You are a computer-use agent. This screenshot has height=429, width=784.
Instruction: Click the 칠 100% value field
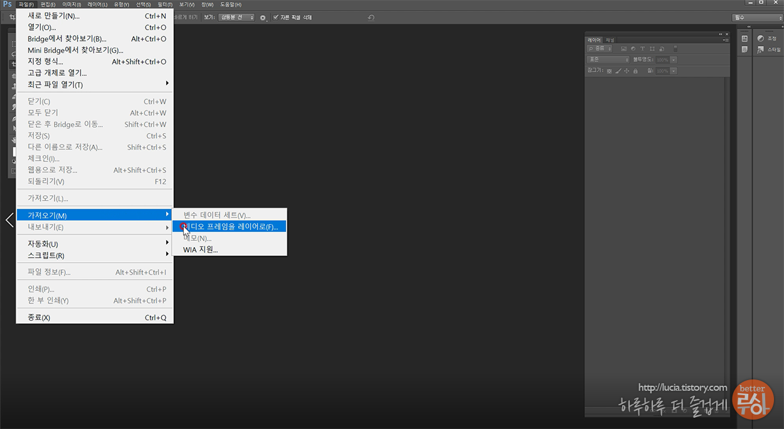(x=662, y=71)
